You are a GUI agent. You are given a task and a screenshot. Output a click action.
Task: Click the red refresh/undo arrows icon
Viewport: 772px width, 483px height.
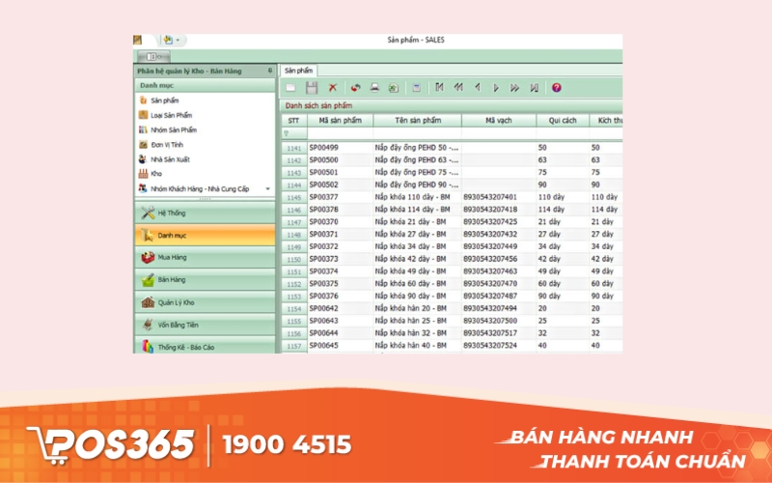point(355,88)
